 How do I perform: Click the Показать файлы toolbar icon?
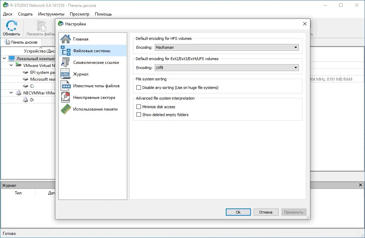41,26
